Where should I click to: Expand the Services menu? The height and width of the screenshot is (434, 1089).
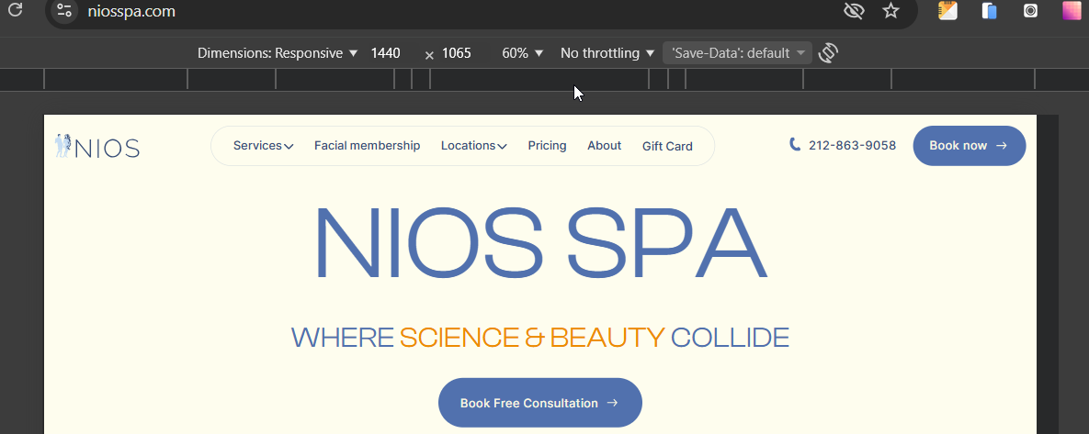tap(263, 146)
